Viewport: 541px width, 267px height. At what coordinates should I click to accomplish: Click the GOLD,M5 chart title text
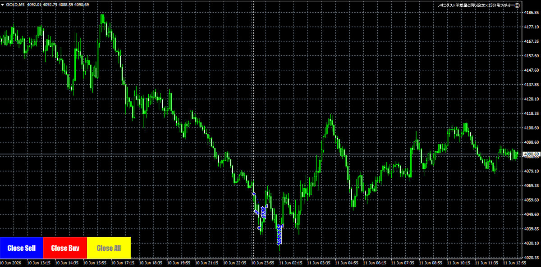tap(15, 5)
